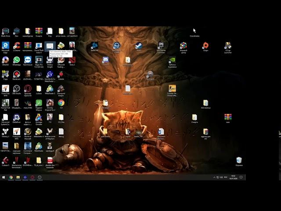Open the DeltaRiver desktop shortcut
The image size is (281, 211).
click(17, 117)
